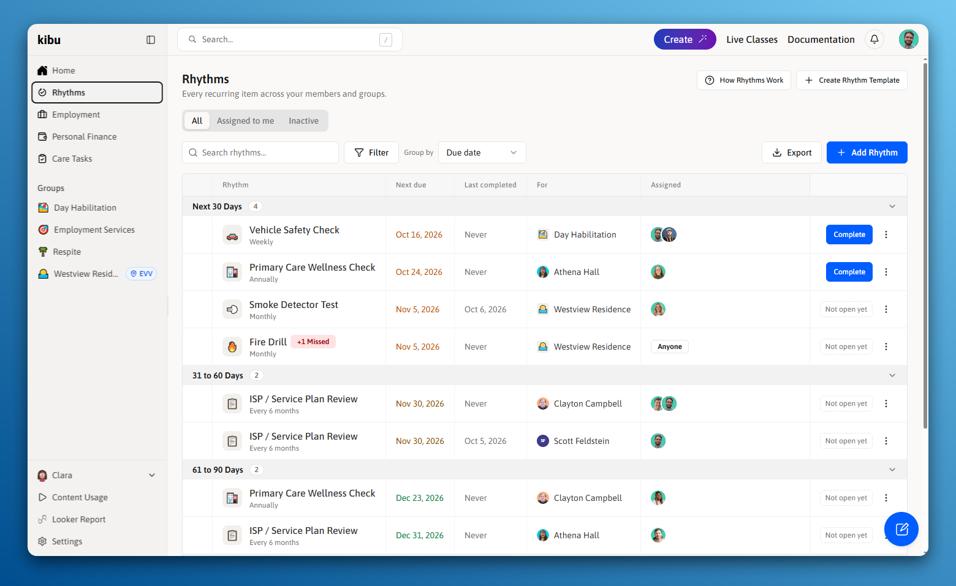Image resolution: width=956 pixels, height=586 pixels.
Task: Expand the Clara account menu
Action: [97, 475]
